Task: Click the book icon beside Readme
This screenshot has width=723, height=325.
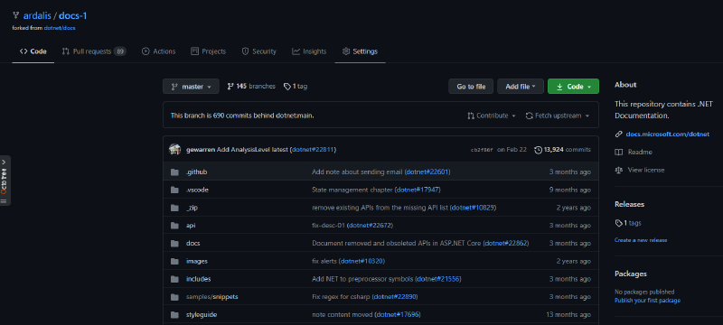Action: [619, 153]
